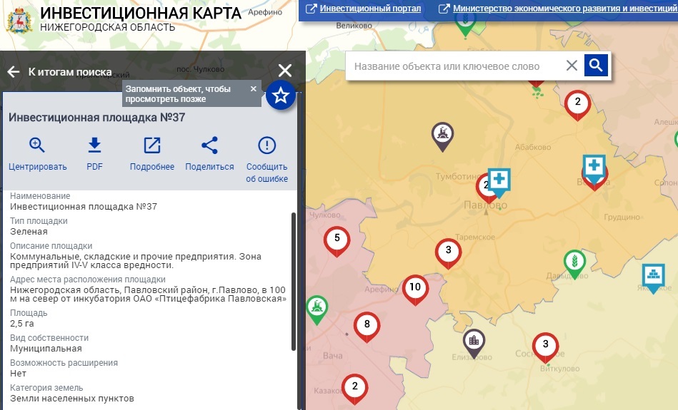
Task: Share the site via Поделиться
Action: coord(210,155)
